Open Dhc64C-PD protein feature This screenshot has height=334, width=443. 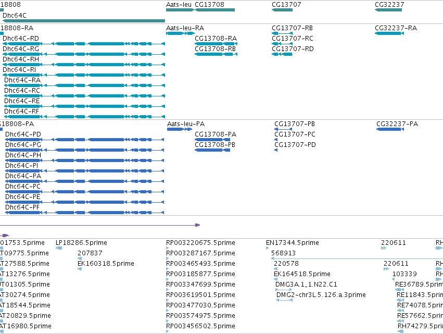(84, 140)
